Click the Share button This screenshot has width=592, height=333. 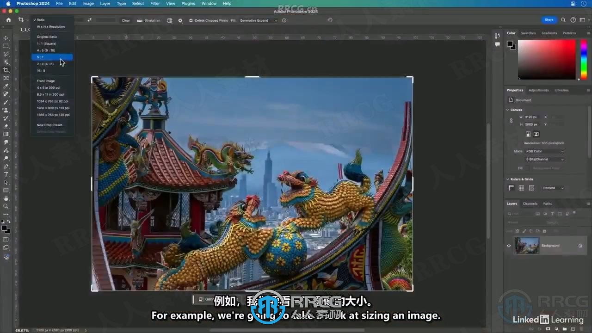549,20
